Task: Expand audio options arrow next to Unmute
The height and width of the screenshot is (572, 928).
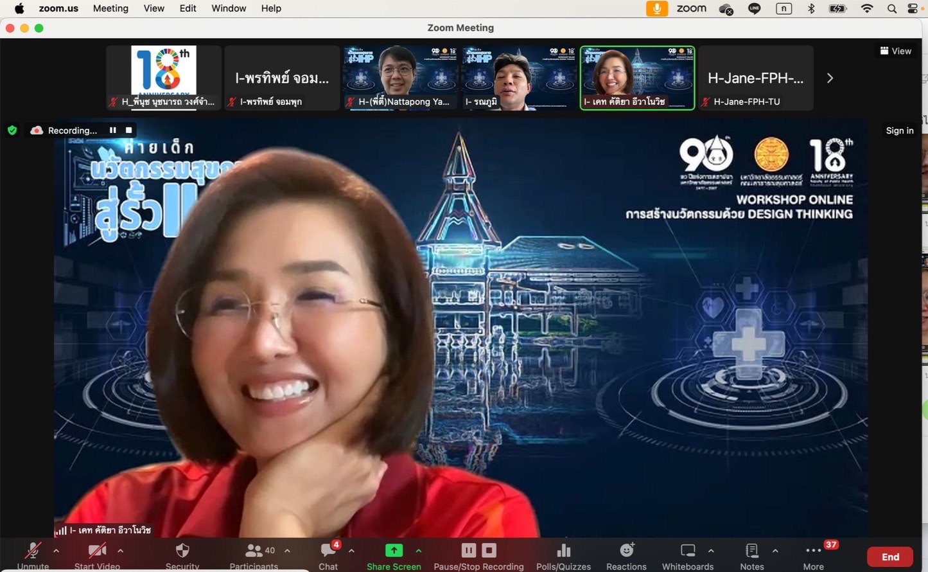Action: (57, 551)
